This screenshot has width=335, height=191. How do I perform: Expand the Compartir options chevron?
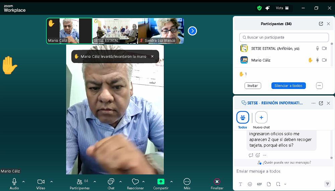pos(172,182)
